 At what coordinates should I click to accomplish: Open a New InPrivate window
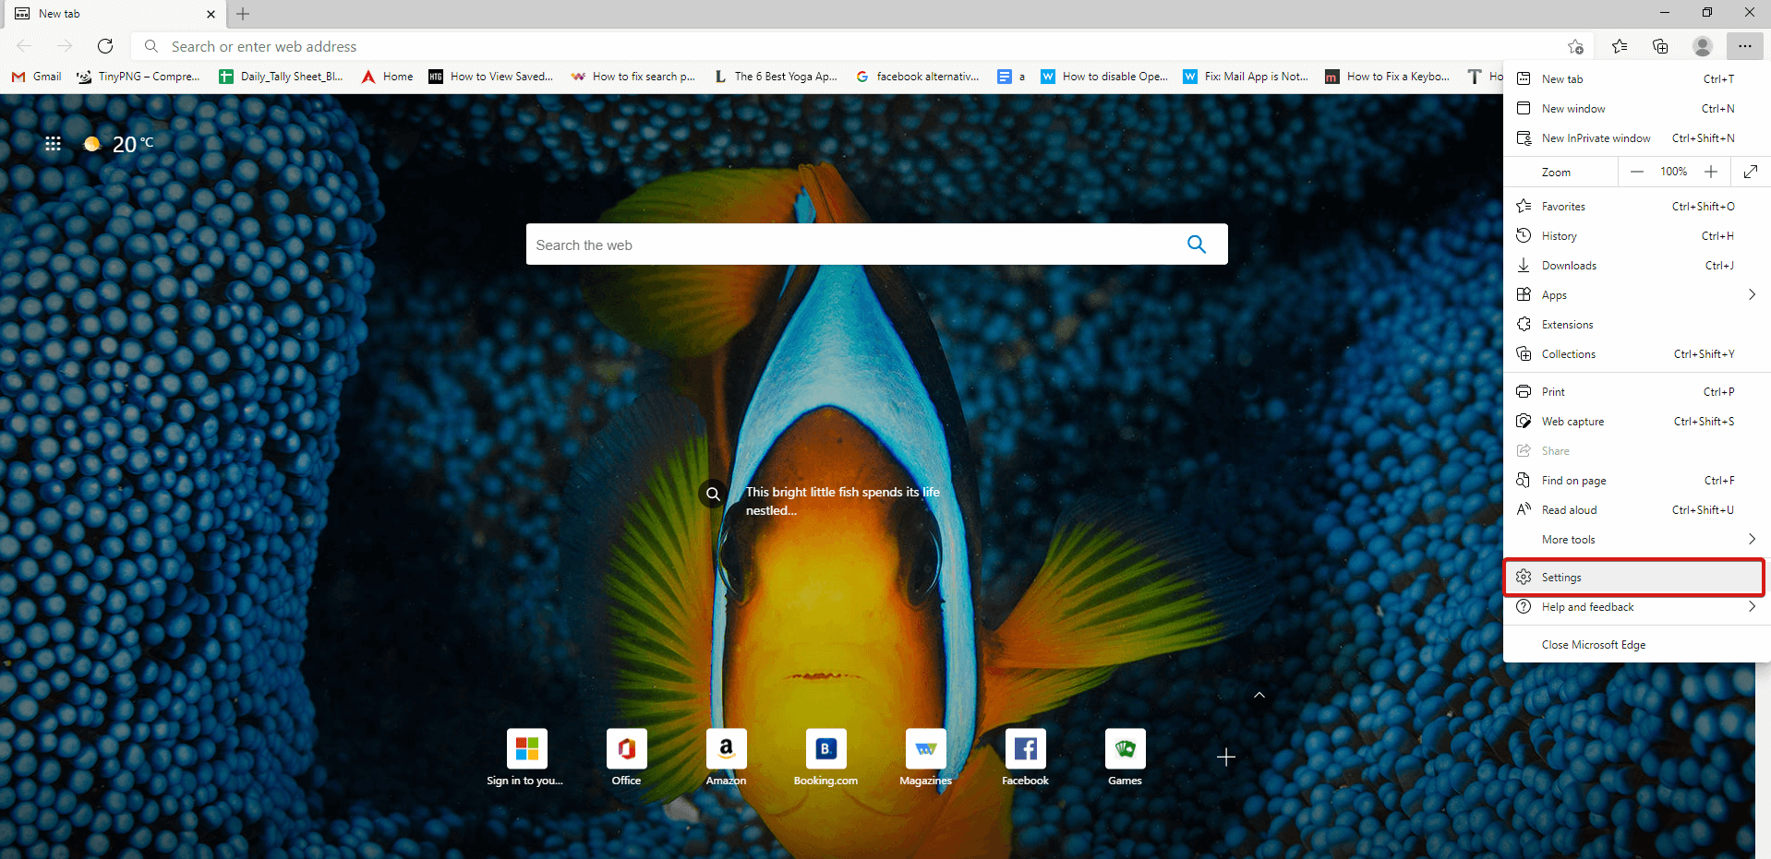[x=1596, y=137]
